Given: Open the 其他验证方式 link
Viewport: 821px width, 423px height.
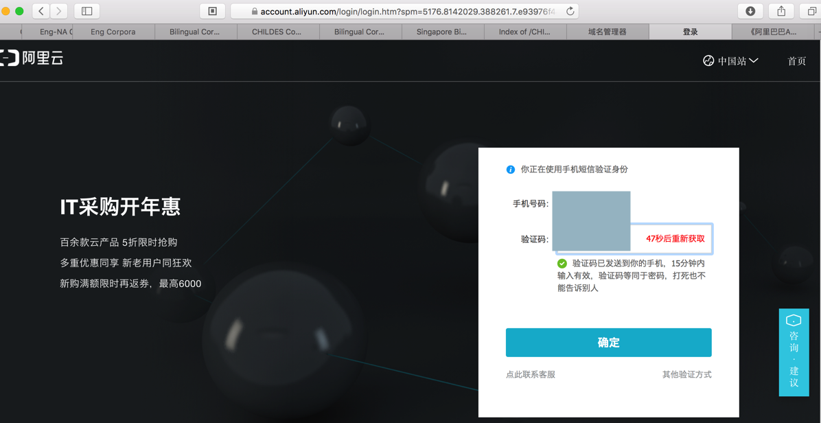Looking at the screenshot, I should tap(687, 374).
